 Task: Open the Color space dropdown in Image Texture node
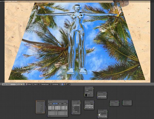click(76, 107)
